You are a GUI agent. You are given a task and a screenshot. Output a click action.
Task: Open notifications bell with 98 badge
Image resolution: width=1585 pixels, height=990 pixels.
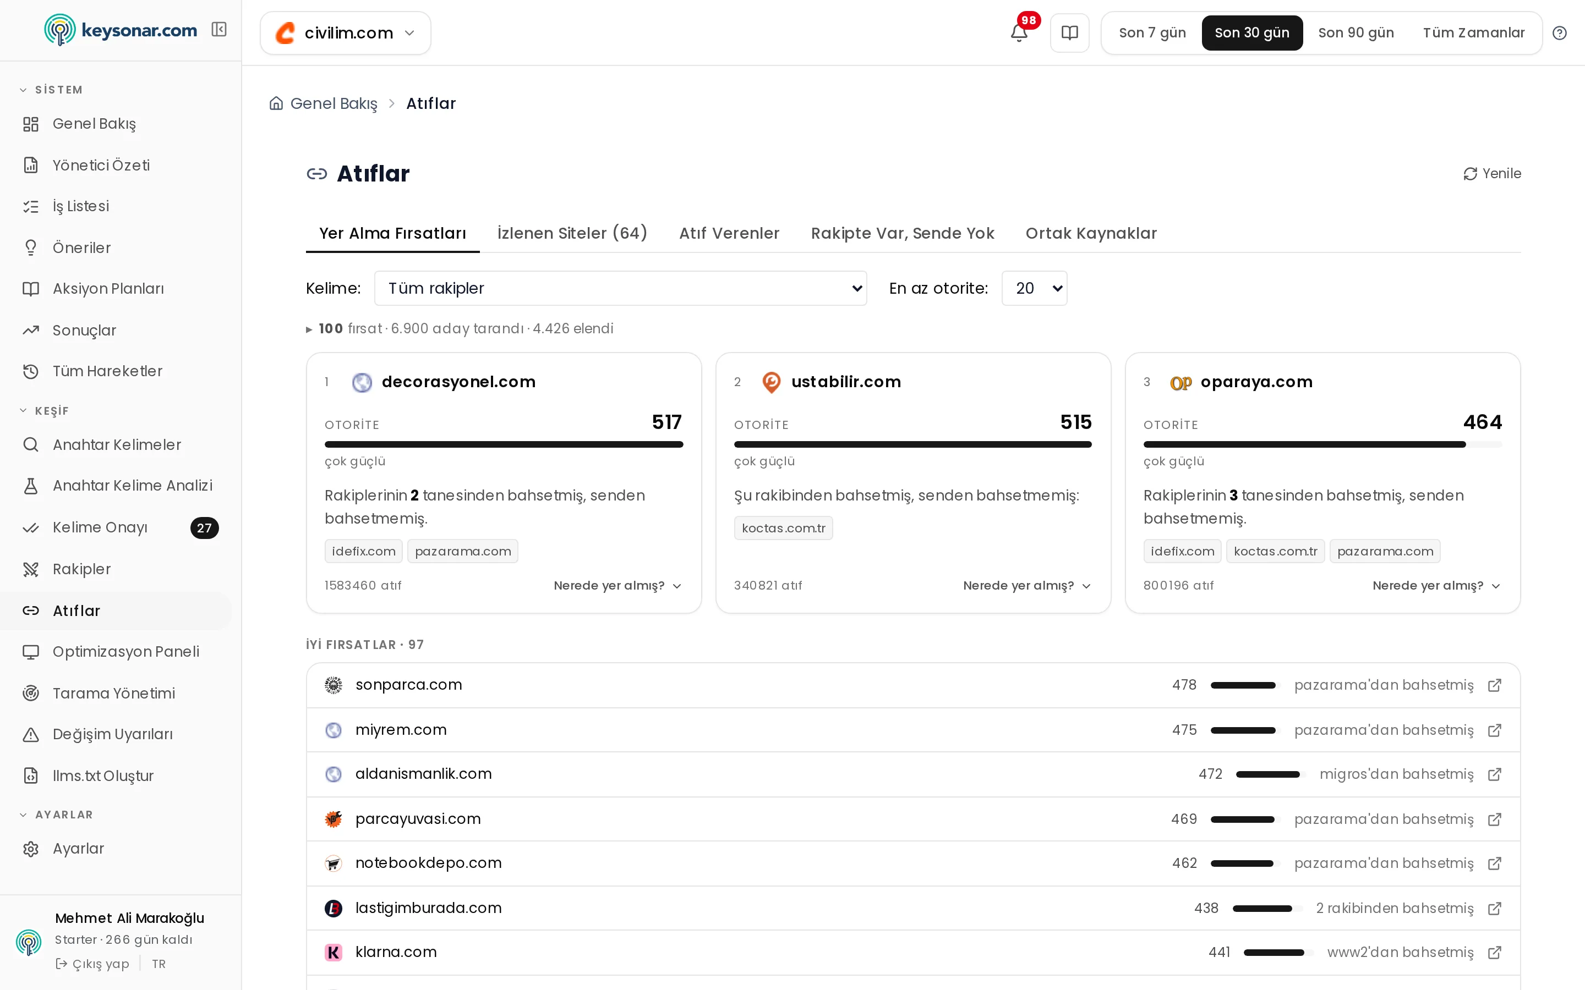(1019, 32)
